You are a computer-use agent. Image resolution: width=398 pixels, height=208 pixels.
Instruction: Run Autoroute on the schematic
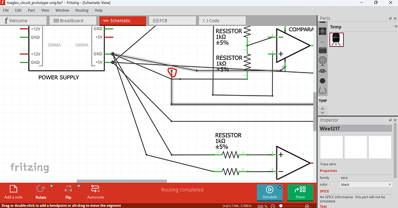tap(95, 192)
